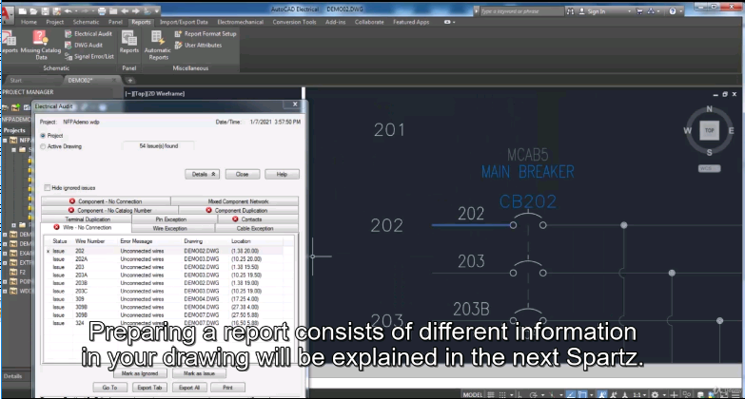Click the Wire Number column header
The image size is (745, 399).
tap(89, 241)
